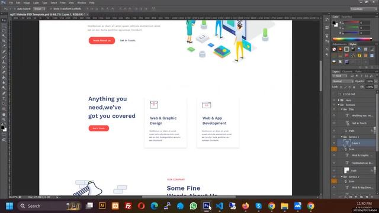Screen dimensions: 379x213
Task: Expand the Hero layer group
Action: click(x=339, y=100)
